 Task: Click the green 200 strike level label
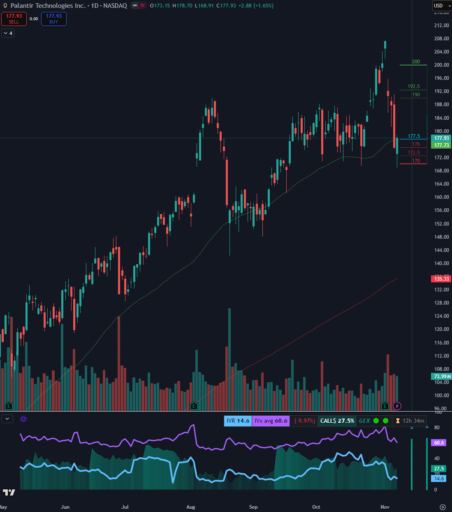click(x=416, y=62)
